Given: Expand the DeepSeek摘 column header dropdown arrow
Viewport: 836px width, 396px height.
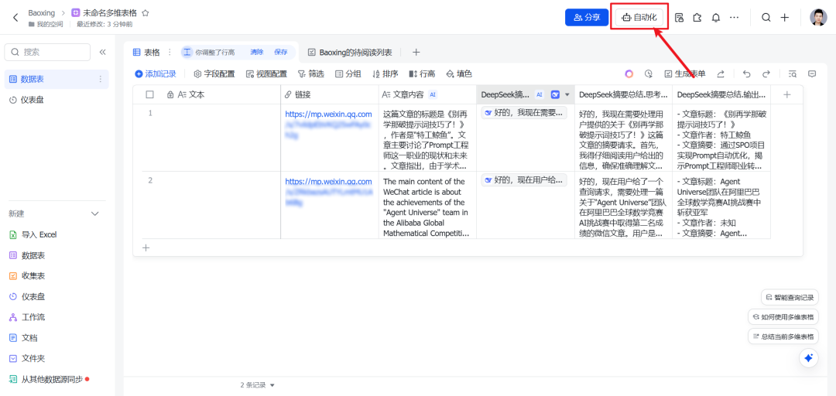Looking at the screenshot, I should [x=567, y=94].
